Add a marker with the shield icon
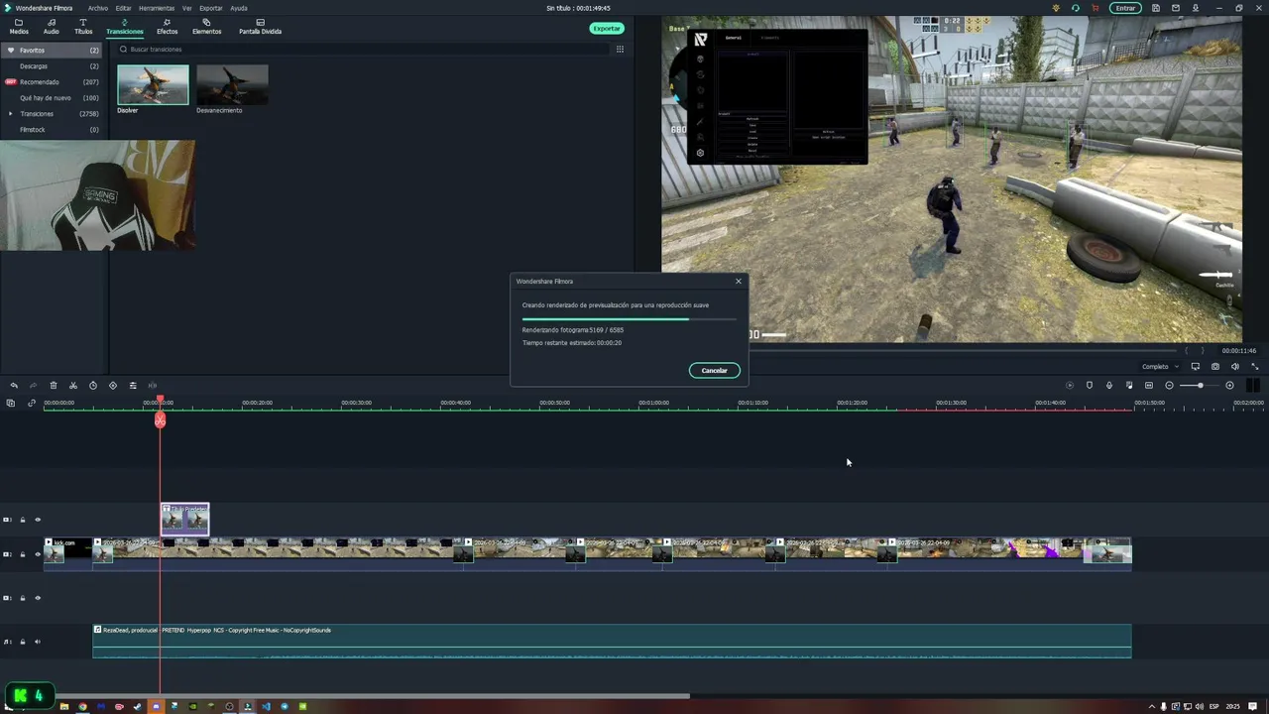This screenshot has height=714, width=1269. (1090, 385)
